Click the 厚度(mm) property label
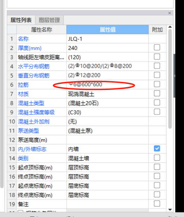The image size is (184, 217). coord(30,48)
